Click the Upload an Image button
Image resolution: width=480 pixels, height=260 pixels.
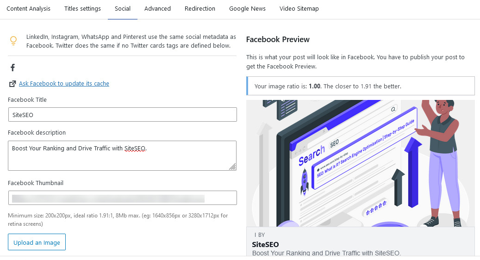pos(37,242)
